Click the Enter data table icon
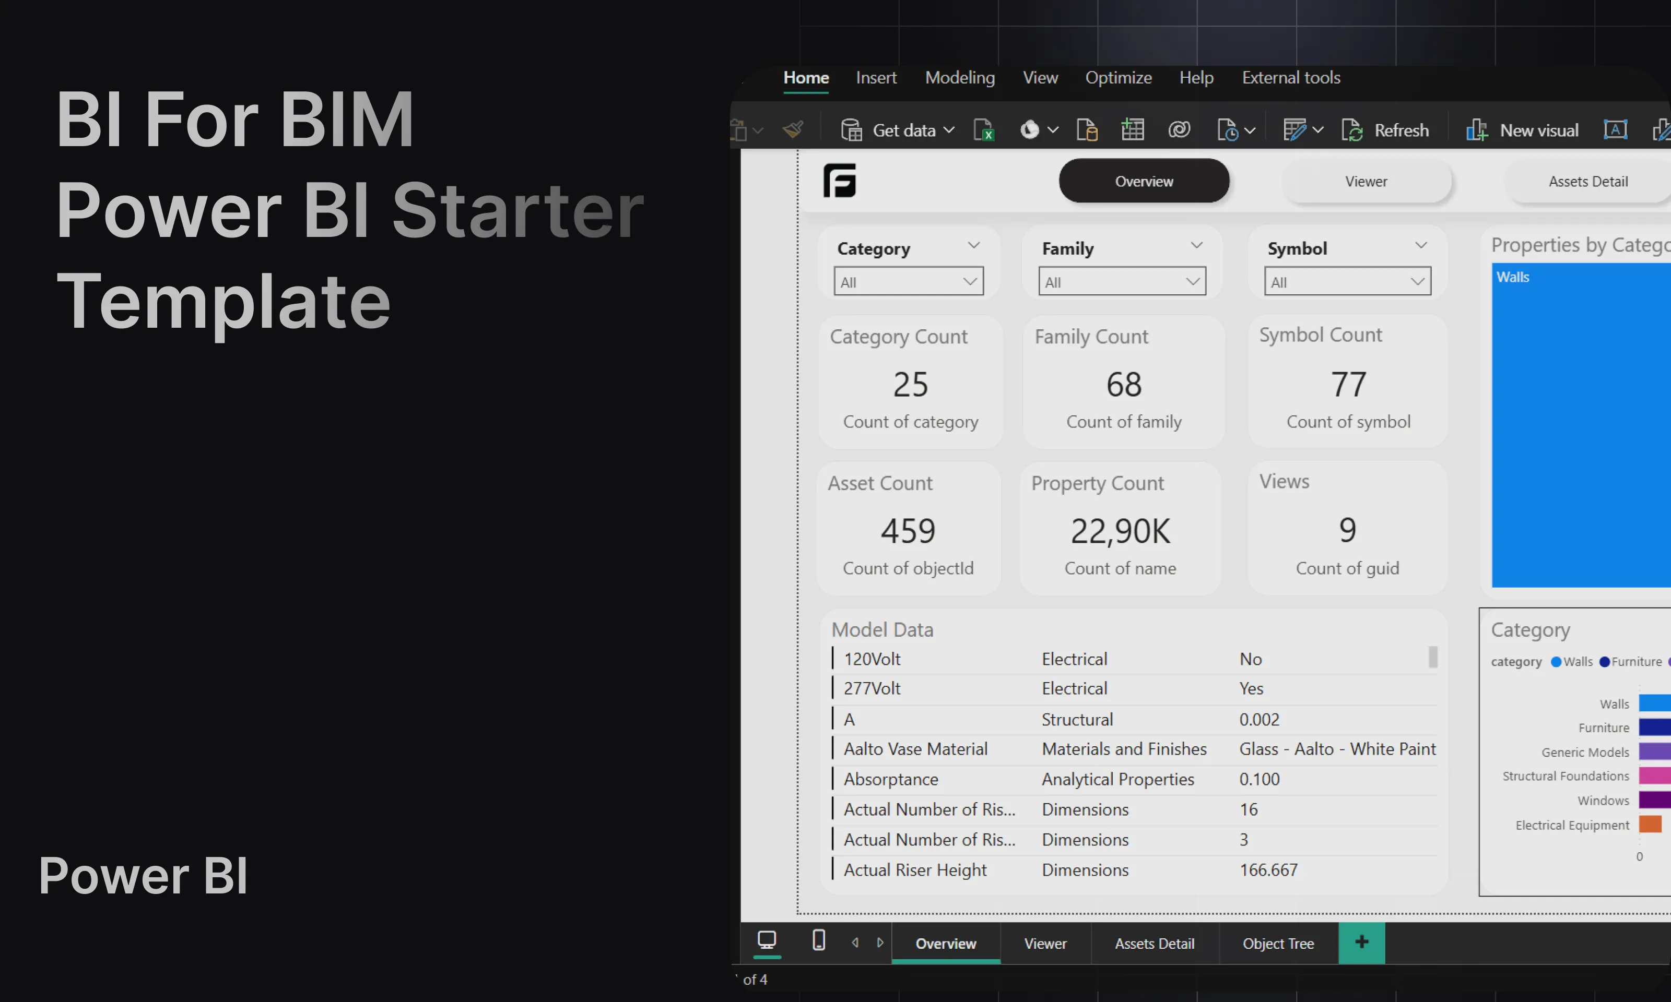1671x1002 pixels. click(x=1133, y=129)
